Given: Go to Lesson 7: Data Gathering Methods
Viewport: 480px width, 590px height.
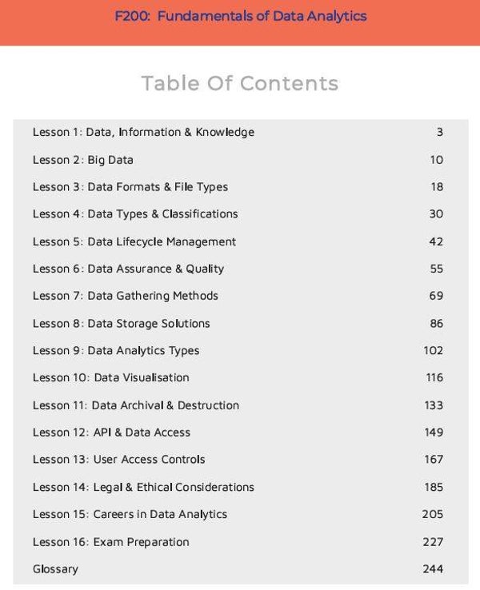Looking at the screenshot, I should click(125, 296).
